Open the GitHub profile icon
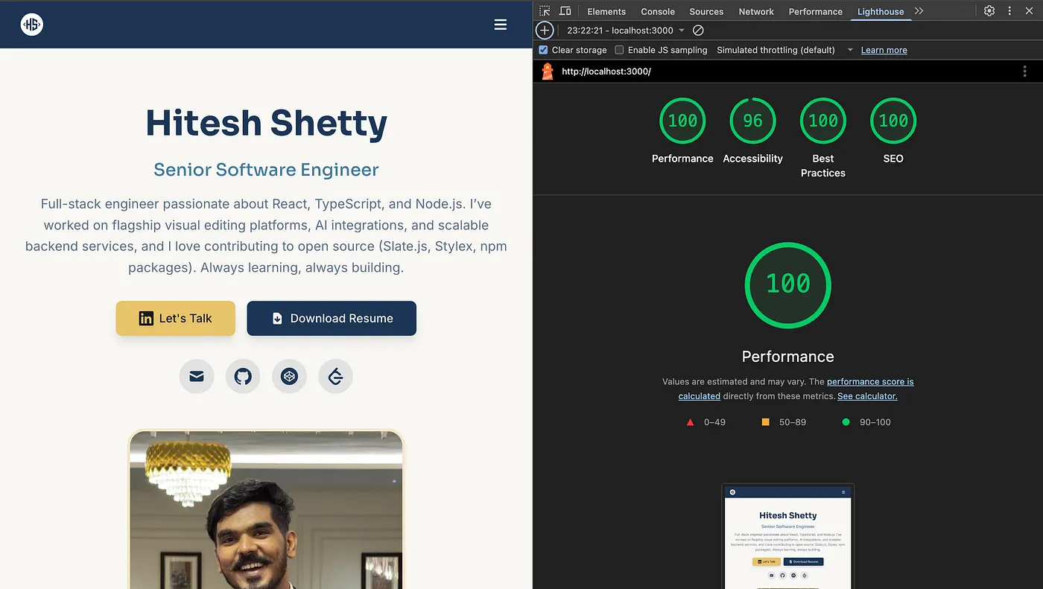 click(243, 377)
